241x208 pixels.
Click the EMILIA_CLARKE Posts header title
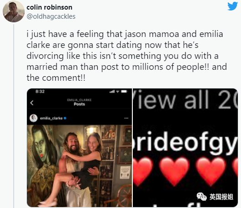79,102
